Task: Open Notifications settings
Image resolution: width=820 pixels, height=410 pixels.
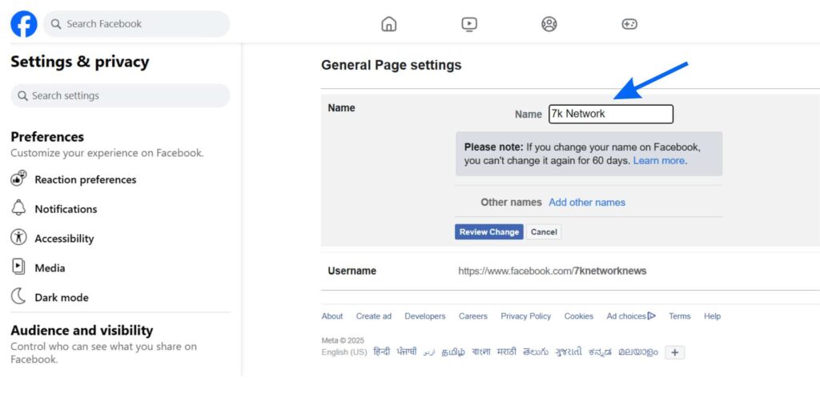Action: point(66,209)
